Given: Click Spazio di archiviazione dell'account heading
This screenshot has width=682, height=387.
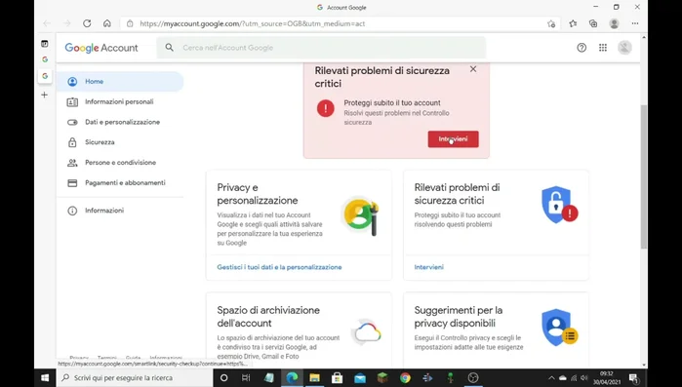Looking at the screenshot, I should click(x=268, y=317).
